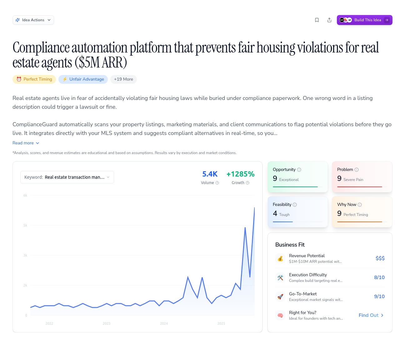
Task: Click the money bag icon beside Revenue Potential
Action: point(280,258)
